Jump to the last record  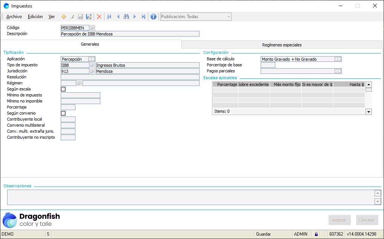coord(143,17)
